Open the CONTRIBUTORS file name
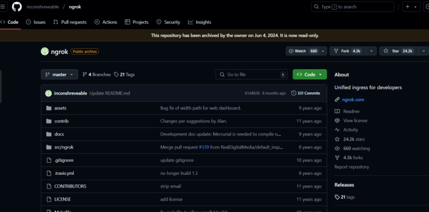This screenshot has width=429, height=212. coord(70,186)
